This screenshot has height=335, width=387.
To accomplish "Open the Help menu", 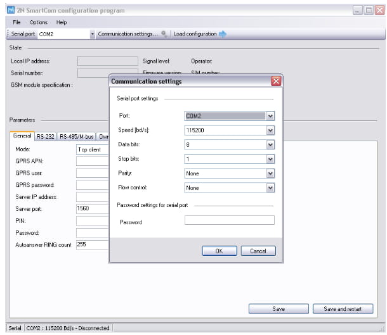I will 62,22.
